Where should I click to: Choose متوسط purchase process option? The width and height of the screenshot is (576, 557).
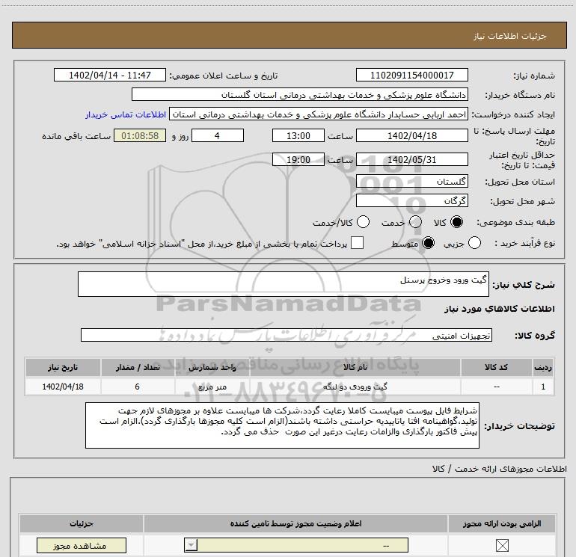click(429, 243)
